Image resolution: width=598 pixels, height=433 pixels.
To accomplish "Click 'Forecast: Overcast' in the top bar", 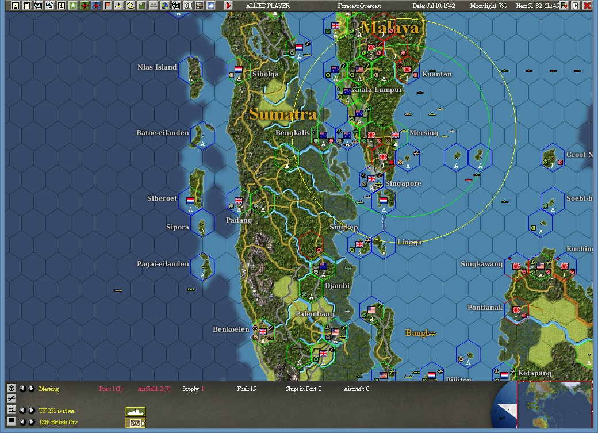I will (359, 6).
